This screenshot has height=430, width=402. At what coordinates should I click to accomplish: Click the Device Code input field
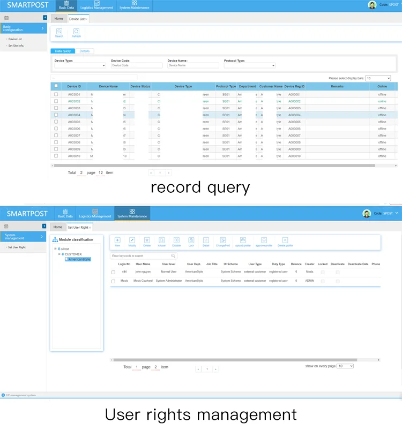tap(136, 65)
